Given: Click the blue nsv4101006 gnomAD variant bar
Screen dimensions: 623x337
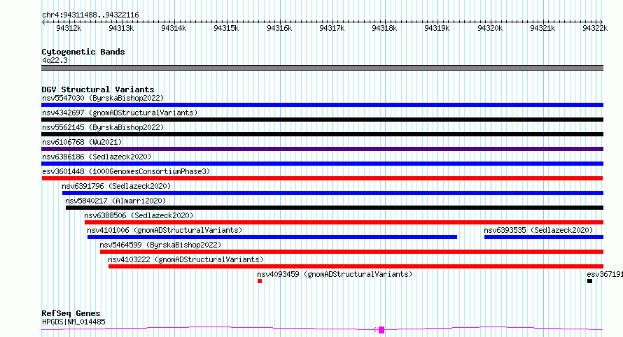Looking at the screenshot, I should (x=272, y=237).
